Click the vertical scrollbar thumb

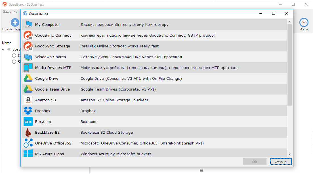click(x=289, y=64)
